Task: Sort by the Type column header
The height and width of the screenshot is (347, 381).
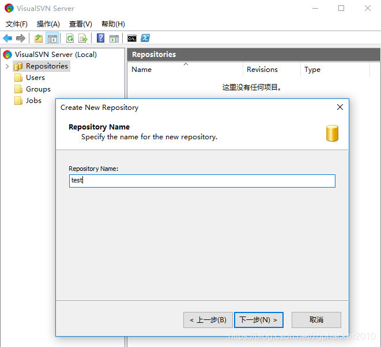Action: [335, 70]
